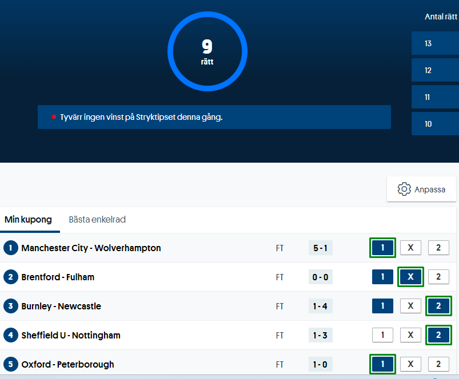Select the 12 rätt row
The image size is (459, 379).
pos(434,70)
